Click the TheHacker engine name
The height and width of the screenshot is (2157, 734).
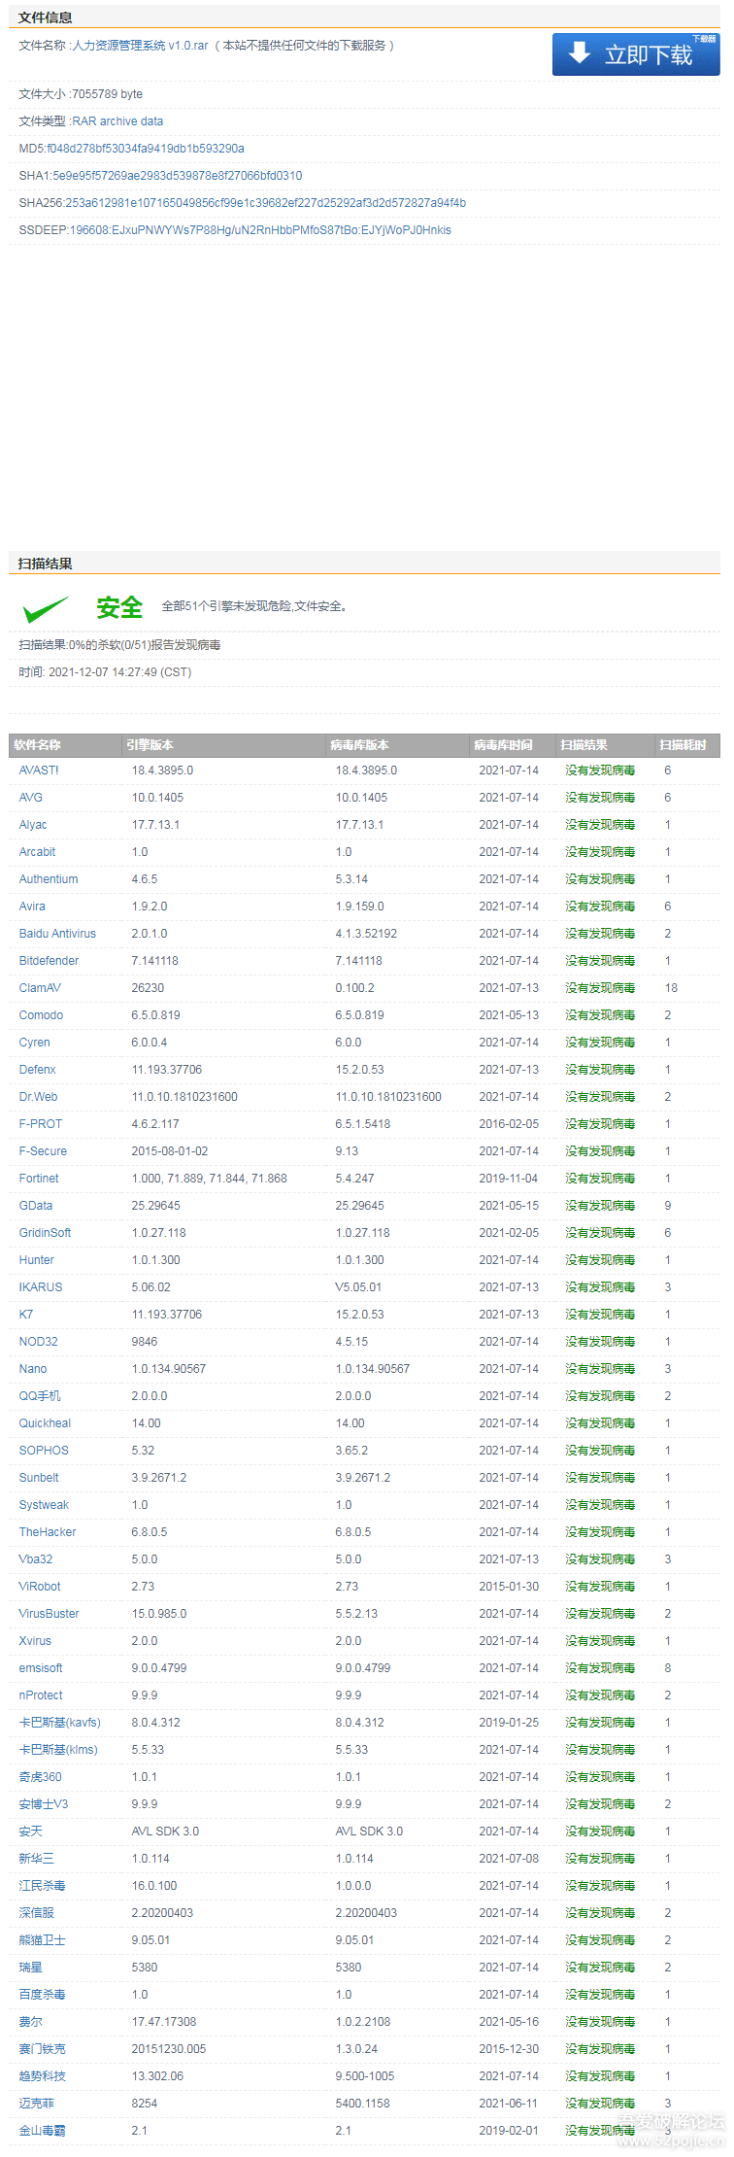click(48, 1532)
